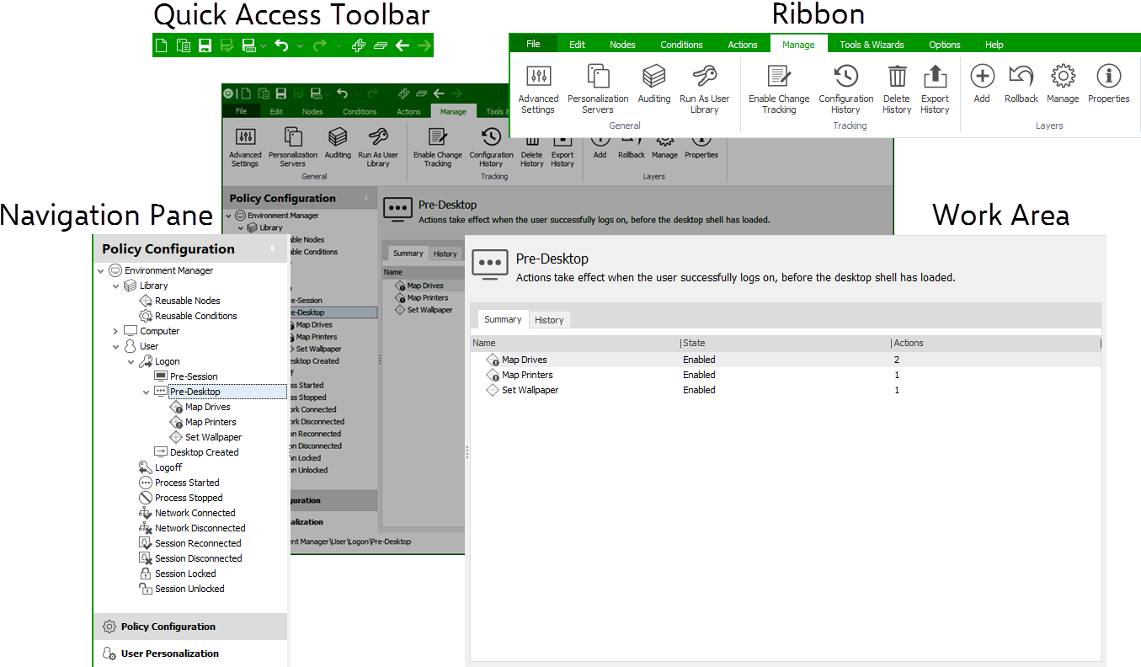Select Map Printers row in enlarged Work Area
This screenshot has height=667, width=1141.
coord(786,375)
